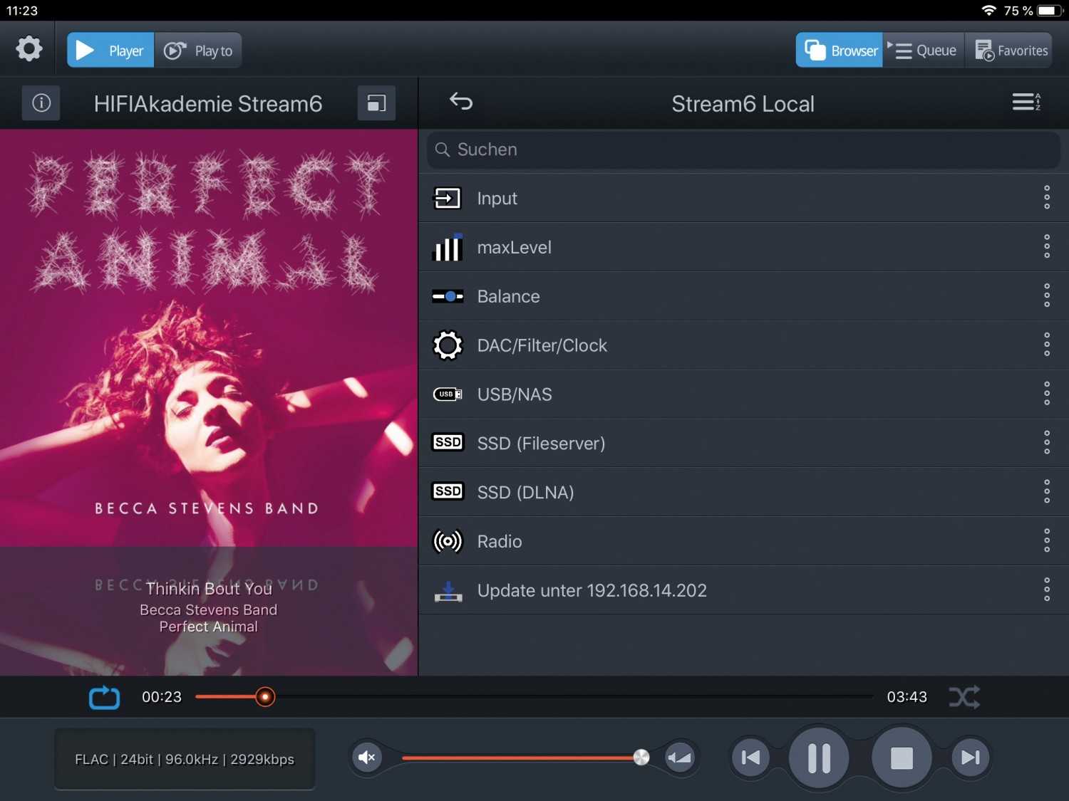This screenshot has height=801, width=1069.
Task: Click the track progress slider knob
Action: point(265,697)
